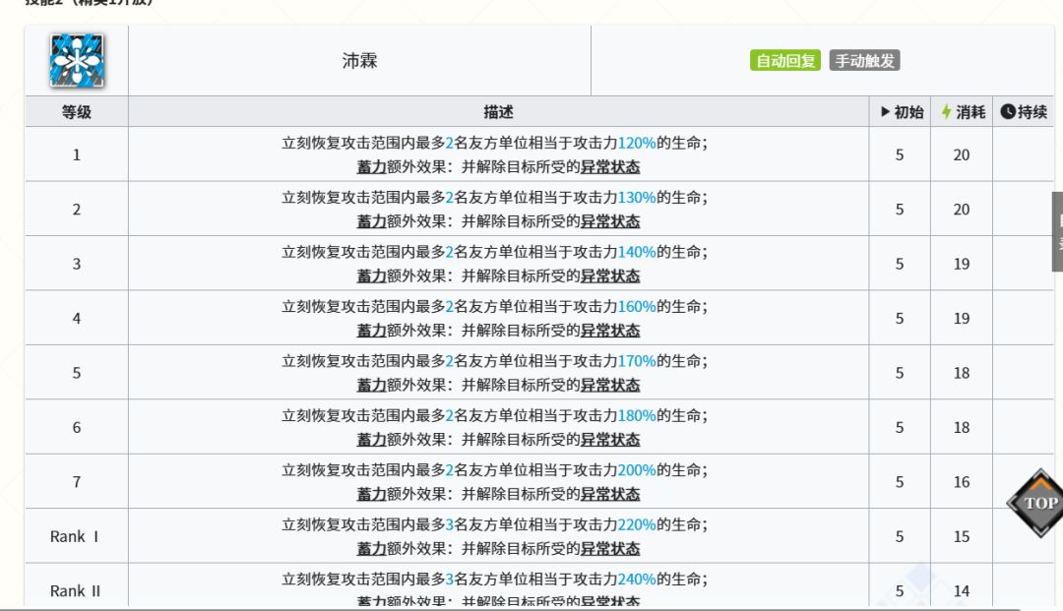1063x611 pixels.
Task: Click the 170% value in level 5 description
Action: (637, 361)
